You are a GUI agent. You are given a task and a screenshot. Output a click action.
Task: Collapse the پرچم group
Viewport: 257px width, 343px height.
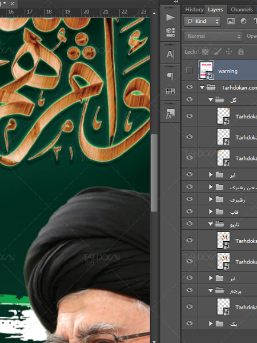tap(211, 290)
